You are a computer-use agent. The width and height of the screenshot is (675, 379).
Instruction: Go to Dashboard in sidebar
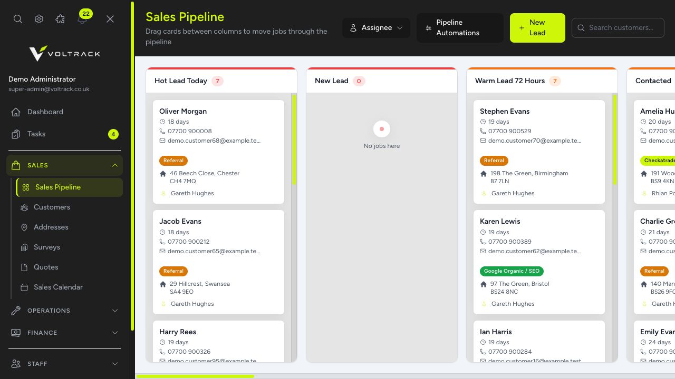tap(64, 112)
